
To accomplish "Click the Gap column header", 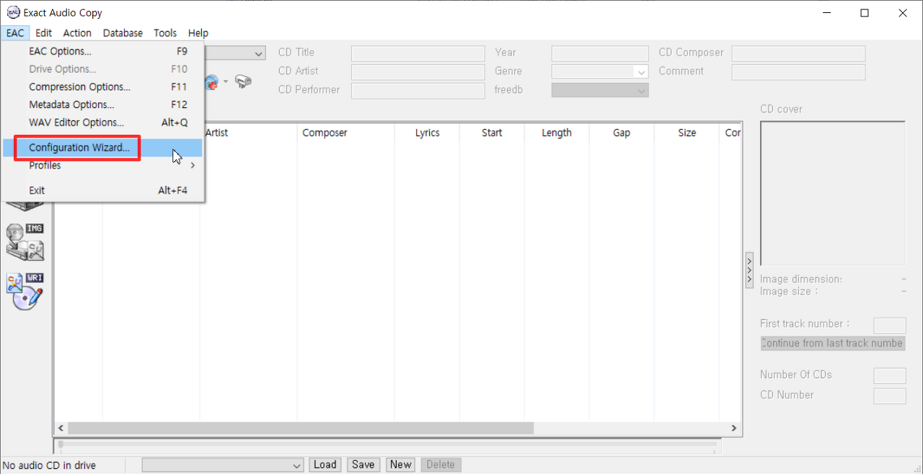I will click(622, 133).
